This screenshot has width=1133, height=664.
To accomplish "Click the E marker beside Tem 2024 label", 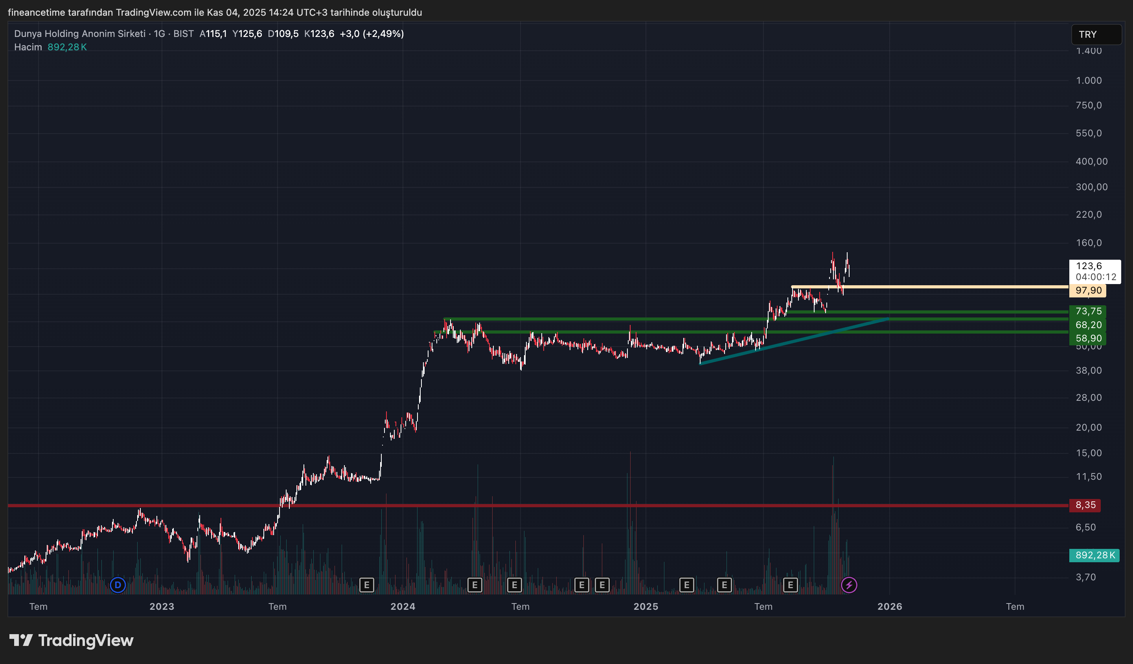I will click(x=514, y=585).
